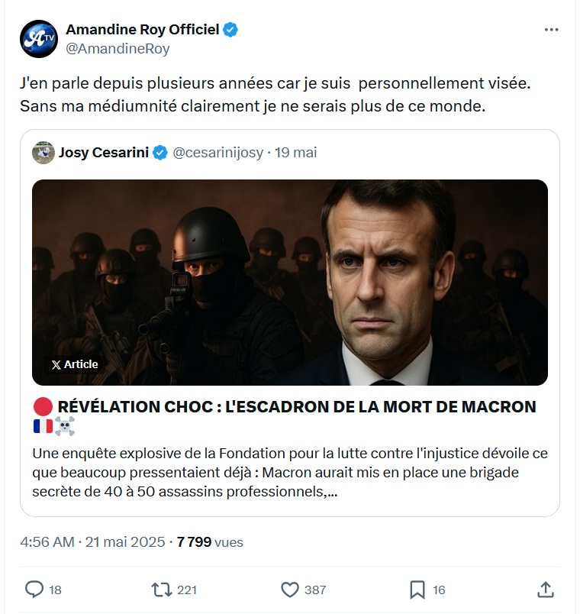
Task: Open the three-dot more options menu
Action: point(551,30)
